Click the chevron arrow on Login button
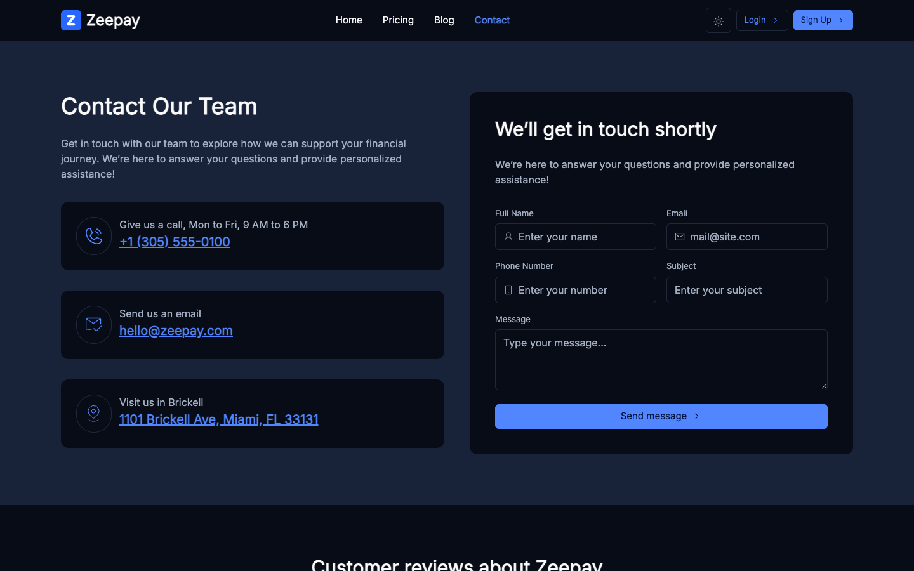 click(776, 20)
